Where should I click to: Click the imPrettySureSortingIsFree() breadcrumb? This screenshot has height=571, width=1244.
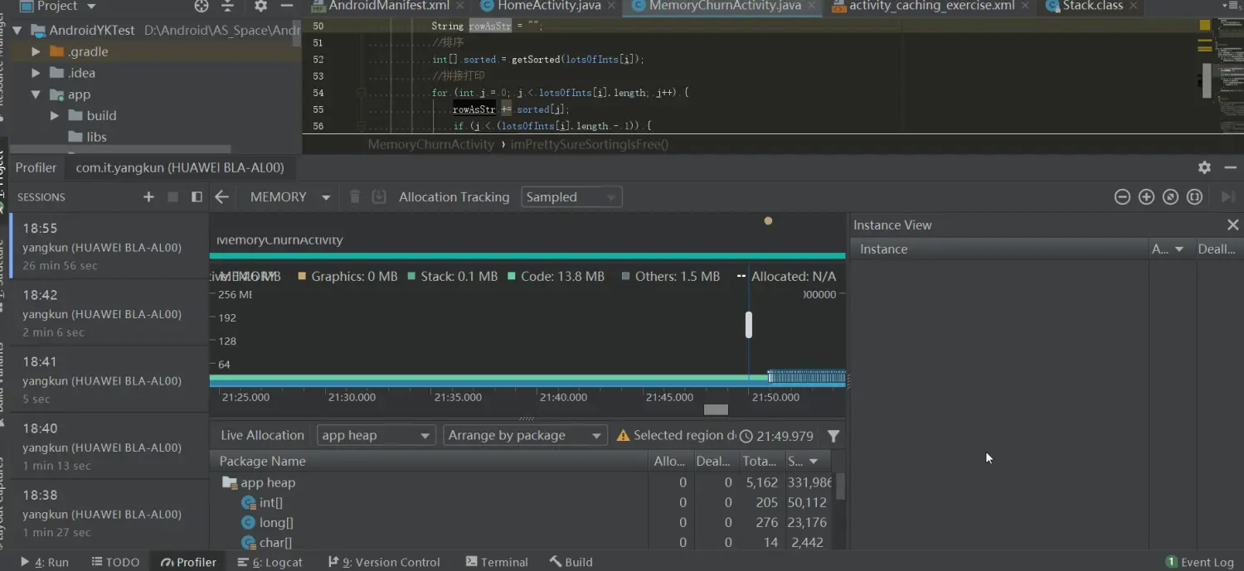pos(590,144)
